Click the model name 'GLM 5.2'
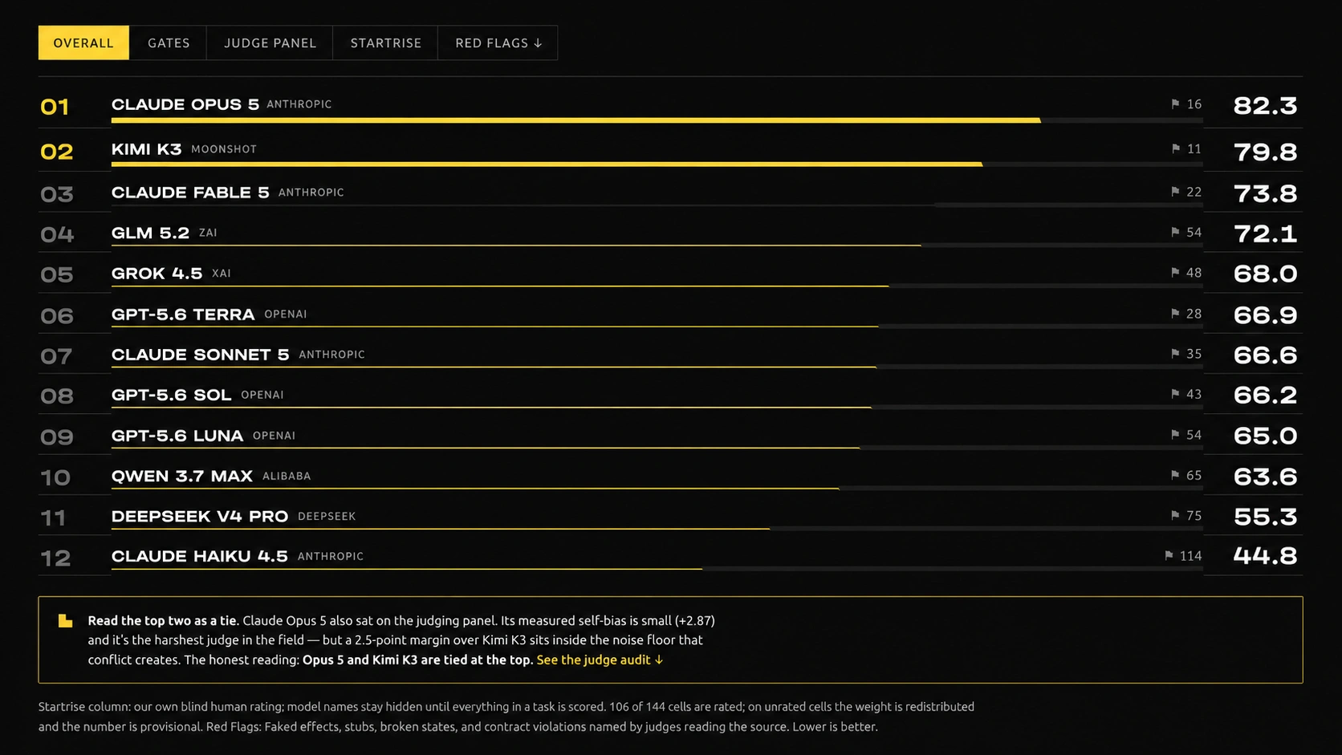The image size is (1342, 755). click(x=150, y=233)
